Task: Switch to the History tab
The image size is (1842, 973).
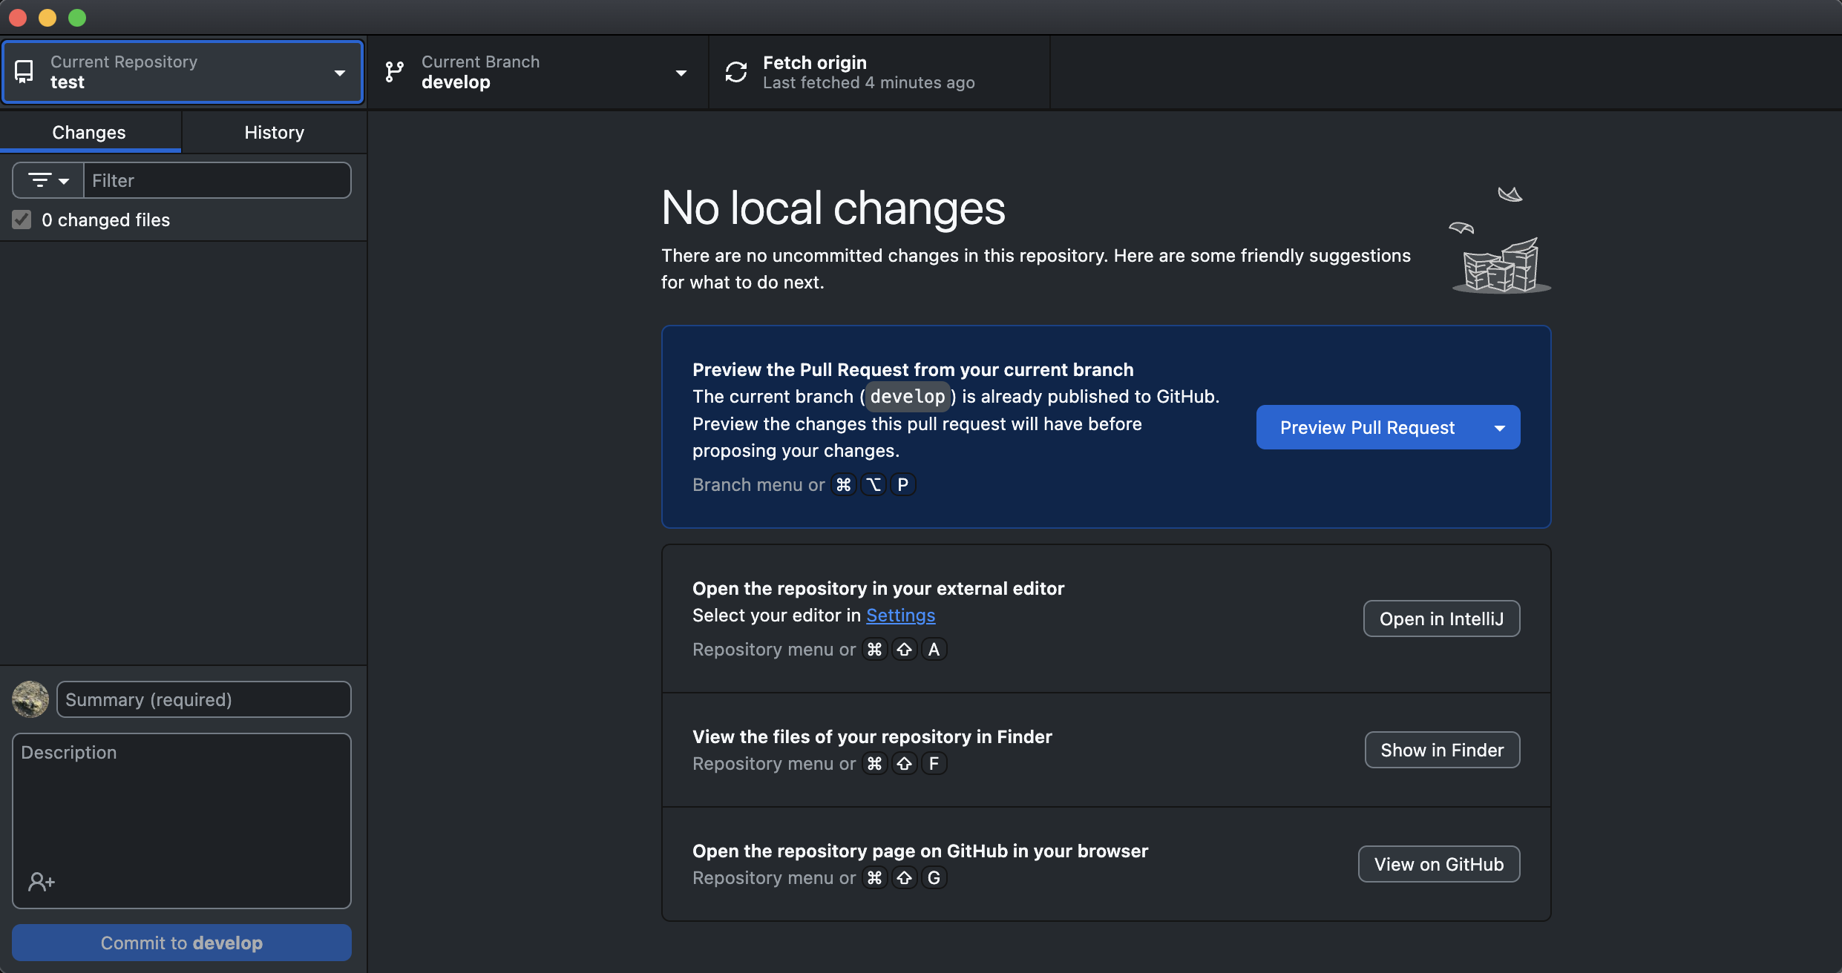Action: (274, 132)
